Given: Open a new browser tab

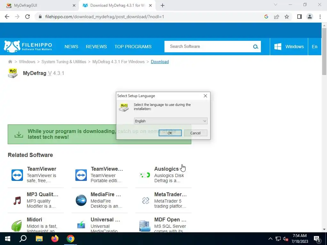Looking at the screenshot, I should click(163, 6).
